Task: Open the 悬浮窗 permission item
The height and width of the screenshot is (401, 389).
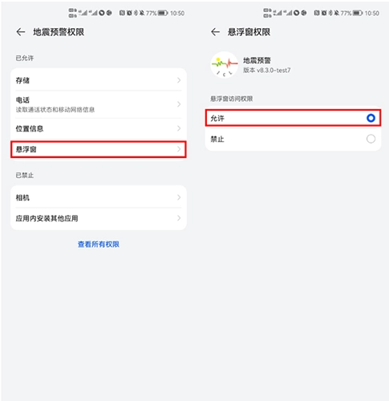Action: pyautogui.click(x=99, y=149)
